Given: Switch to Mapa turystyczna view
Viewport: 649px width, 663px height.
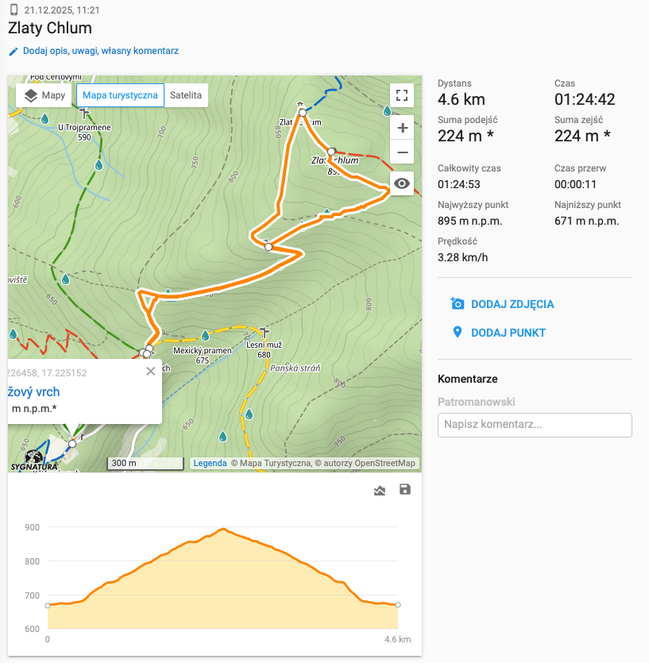Looking at the screenshot, I should [121, 96].
